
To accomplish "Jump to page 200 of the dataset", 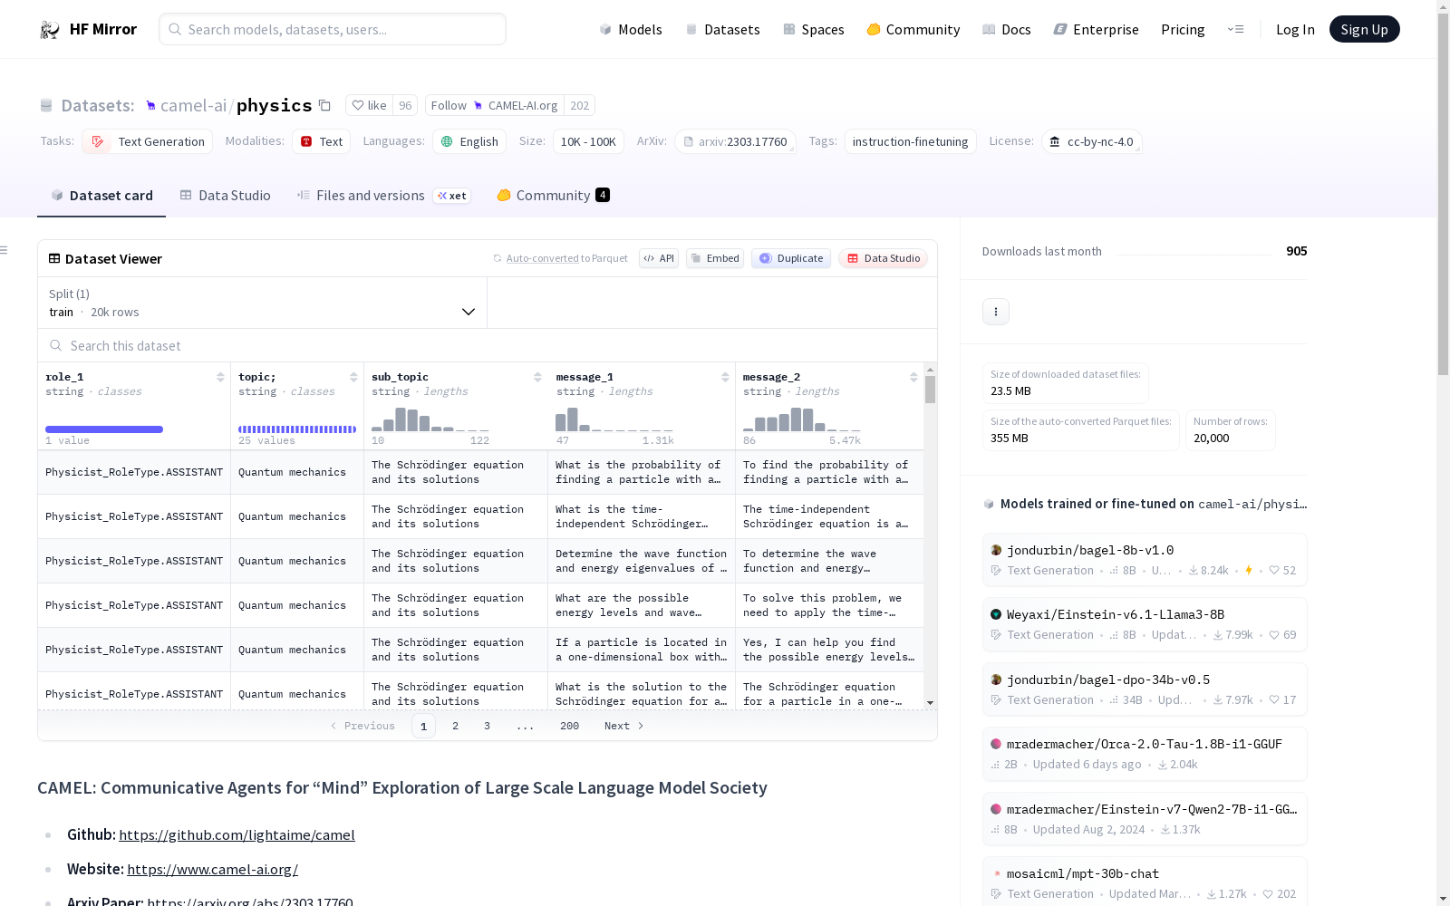I will pyautogui.click(x=569, y=726).
